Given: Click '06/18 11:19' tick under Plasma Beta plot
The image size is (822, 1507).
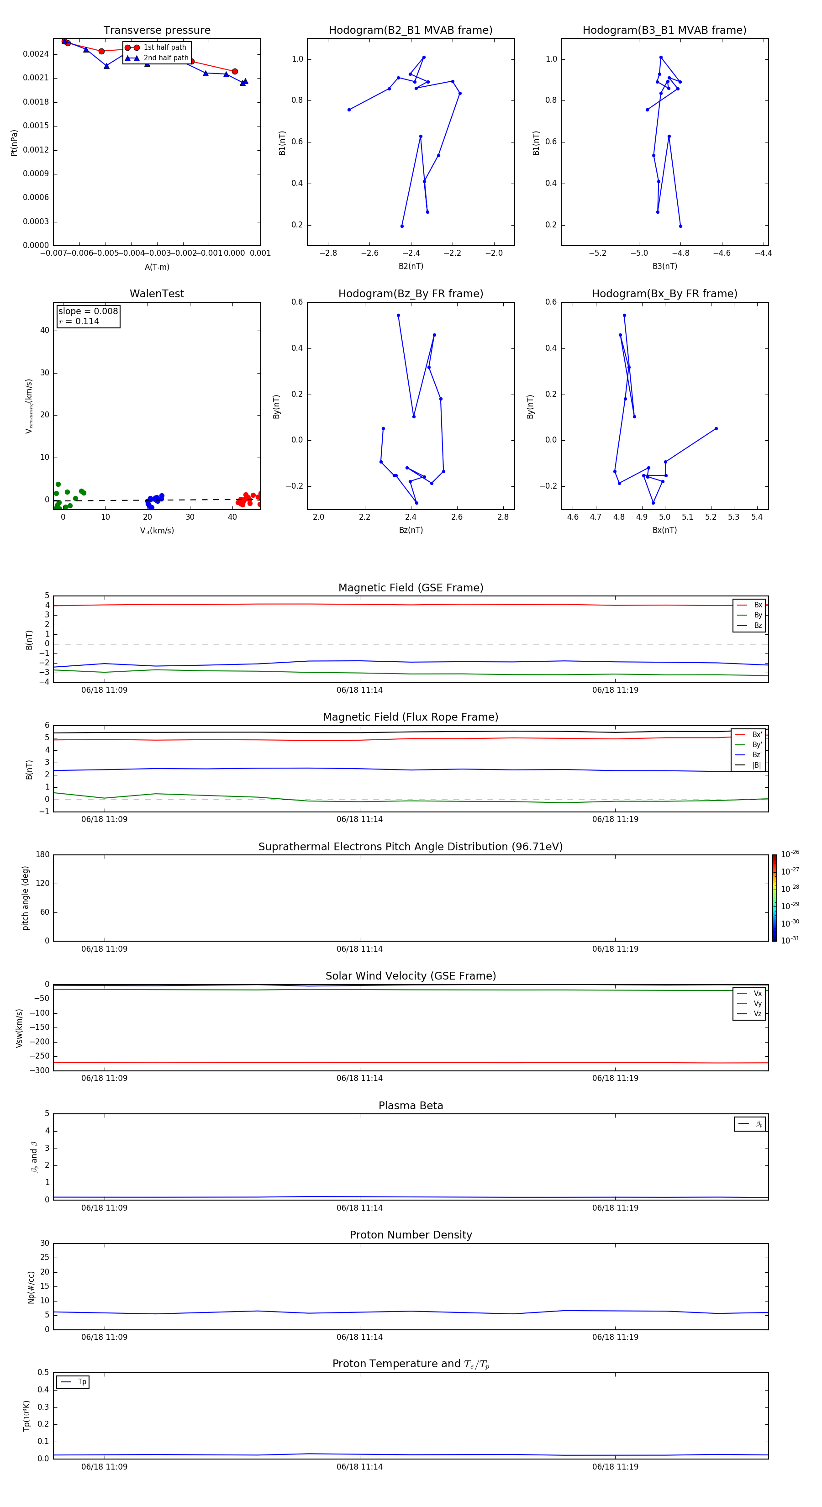Looking at the screenshot, I should click(615, 1207).
